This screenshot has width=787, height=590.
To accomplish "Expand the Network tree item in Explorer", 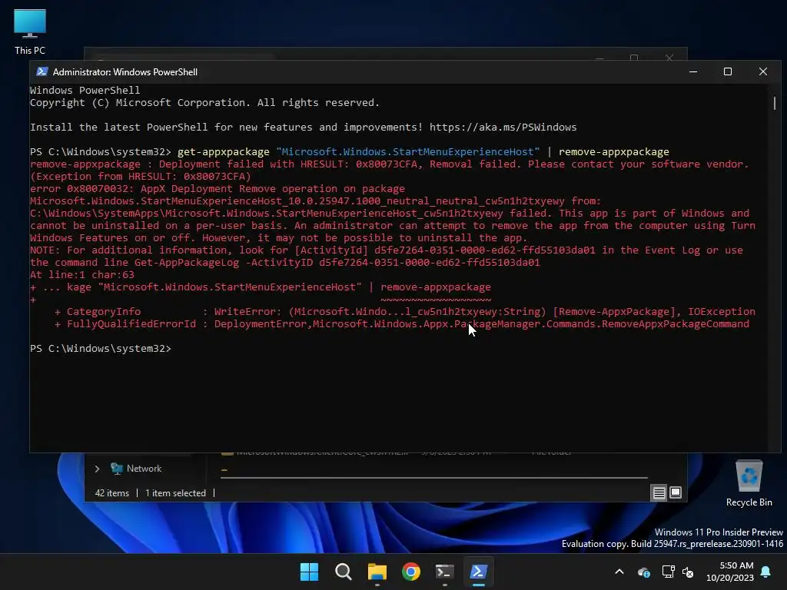I will [x=98, y=469].
